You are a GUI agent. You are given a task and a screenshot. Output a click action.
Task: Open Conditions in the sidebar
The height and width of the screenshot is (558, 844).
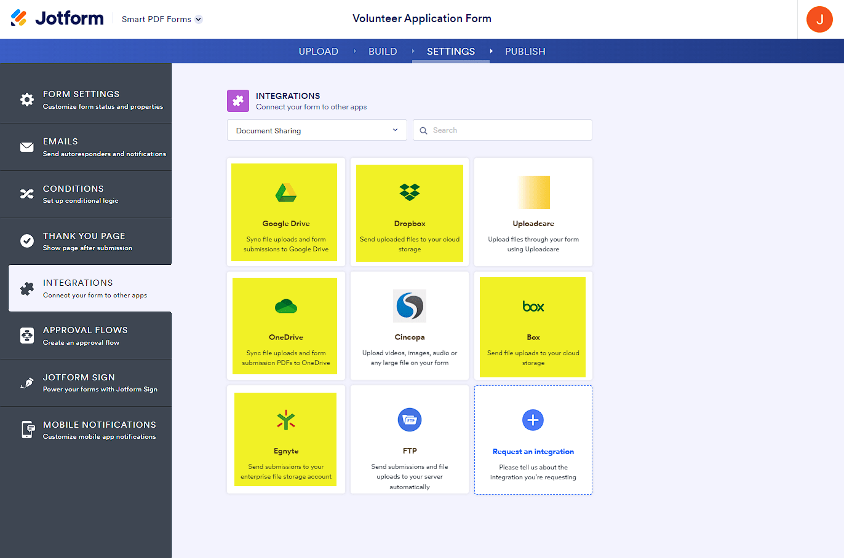click(x=86, y=194)
